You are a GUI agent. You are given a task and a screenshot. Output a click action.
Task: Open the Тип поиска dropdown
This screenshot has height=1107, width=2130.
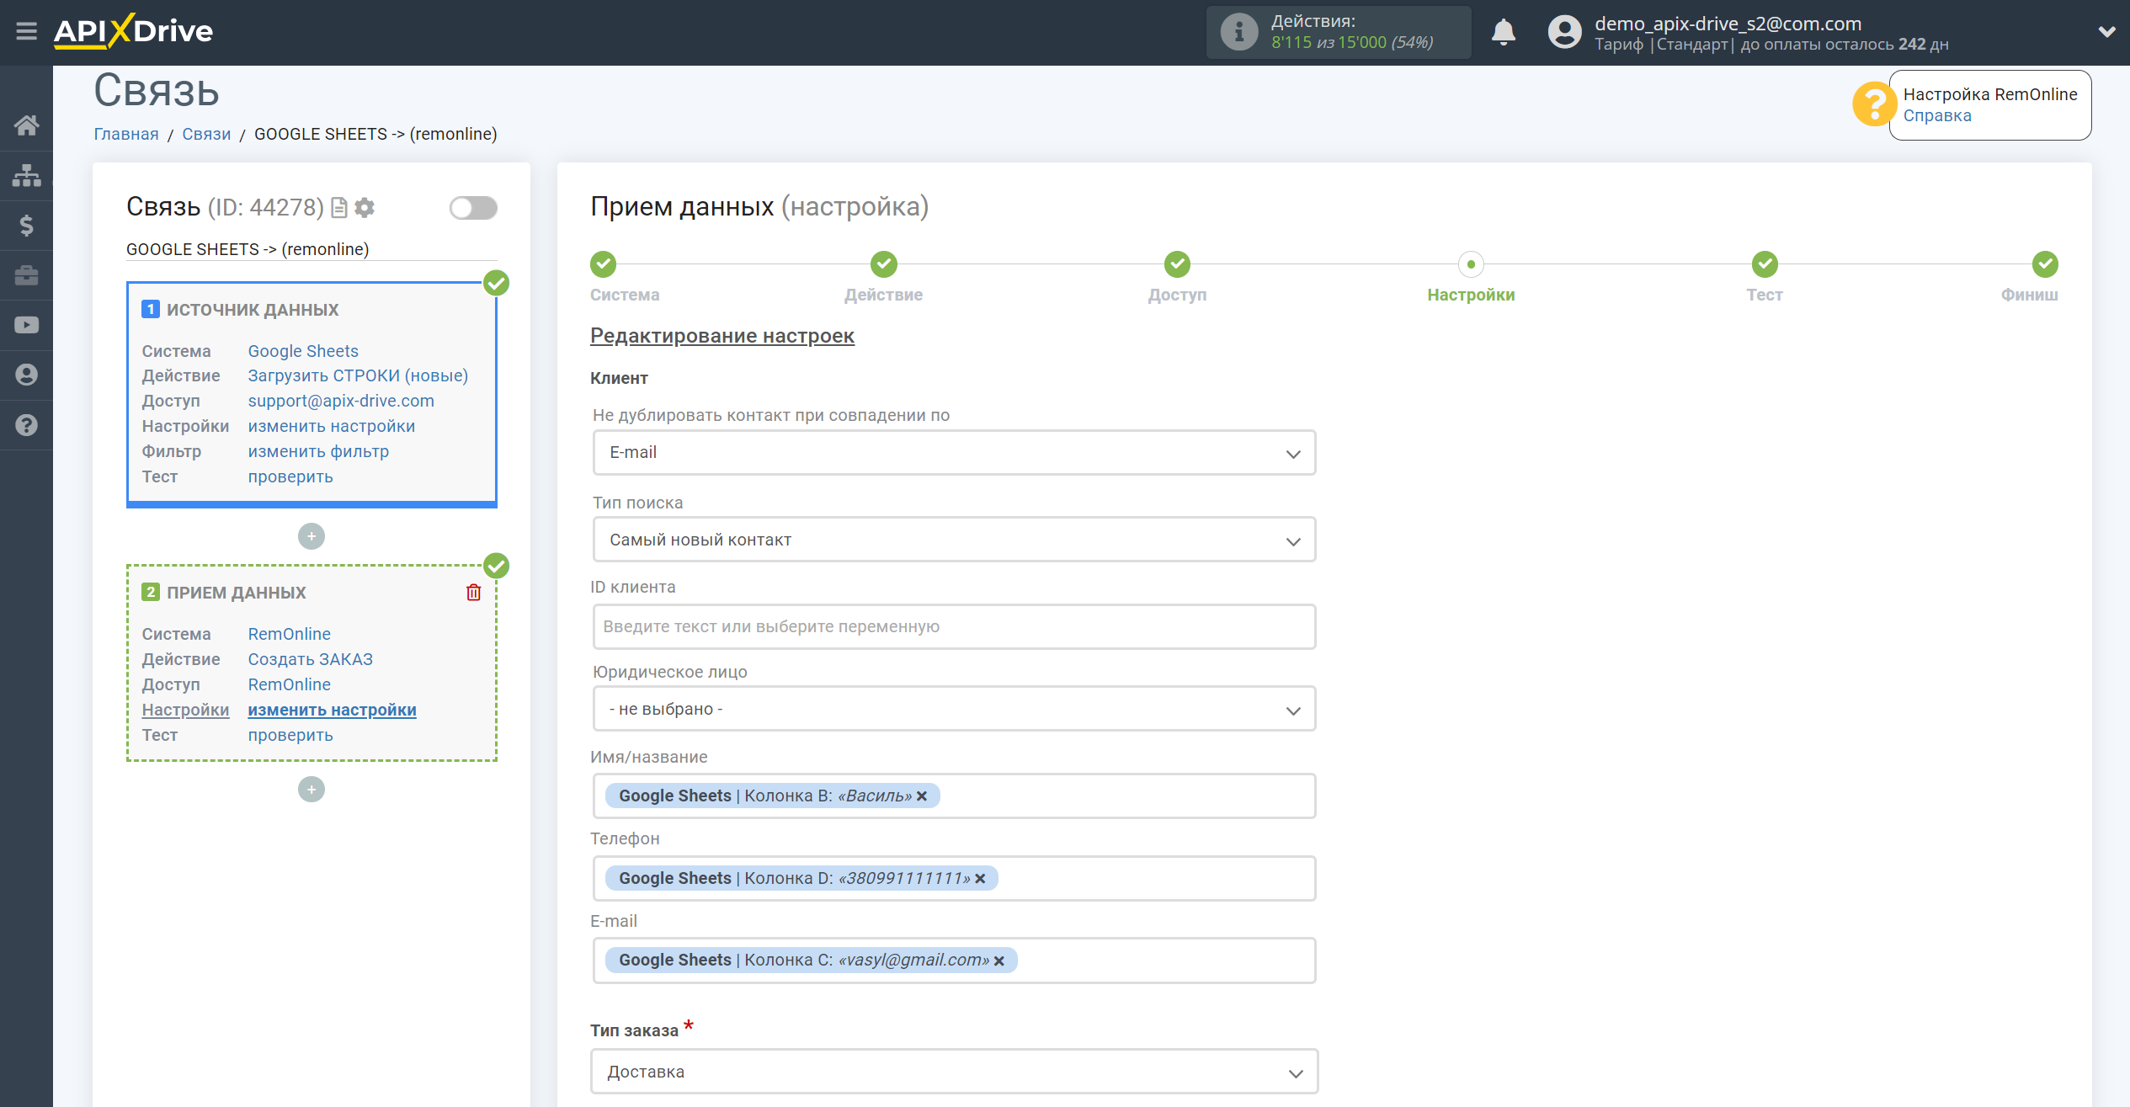pos(954,540)
